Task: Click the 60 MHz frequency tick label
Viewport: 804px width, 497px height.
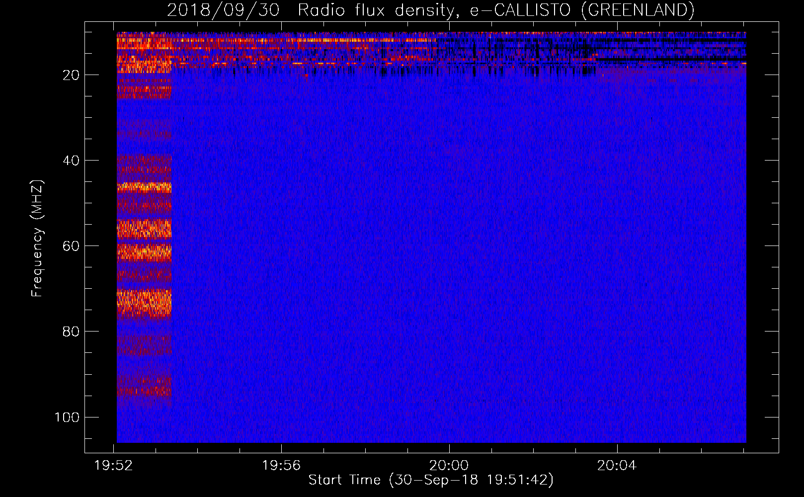Action: pos(71,246)
